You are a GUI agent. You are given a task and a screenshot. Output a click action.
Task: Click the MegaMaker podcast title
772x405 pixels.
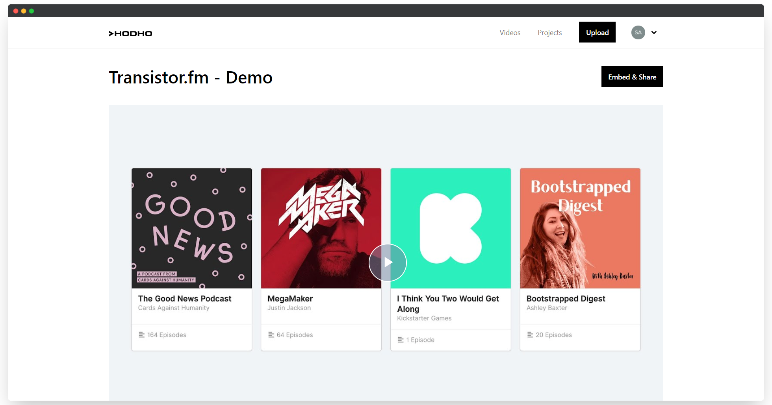[x=290, y=299]
